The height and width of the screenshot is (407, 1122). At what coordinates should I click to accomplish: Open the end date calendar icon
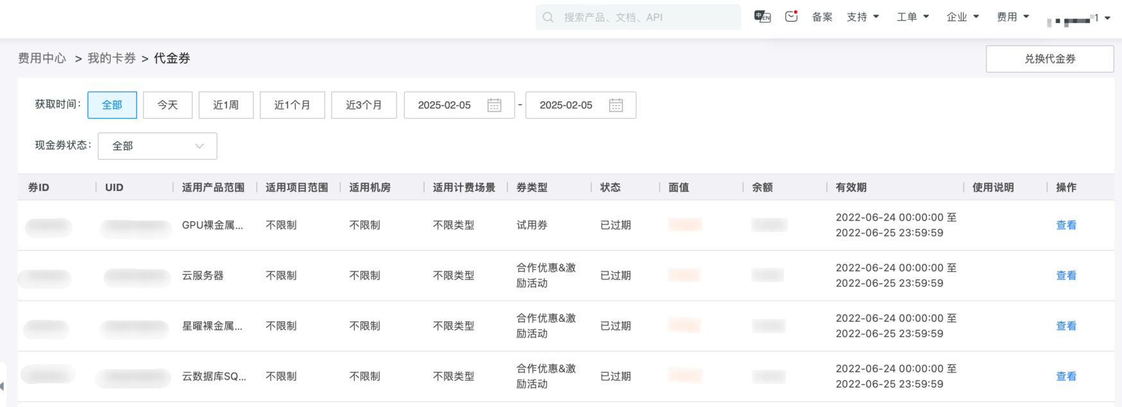pos(616,105)
